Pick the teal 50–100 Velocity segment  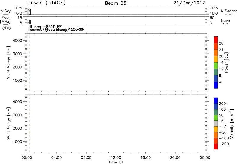[x=216, y=112]
